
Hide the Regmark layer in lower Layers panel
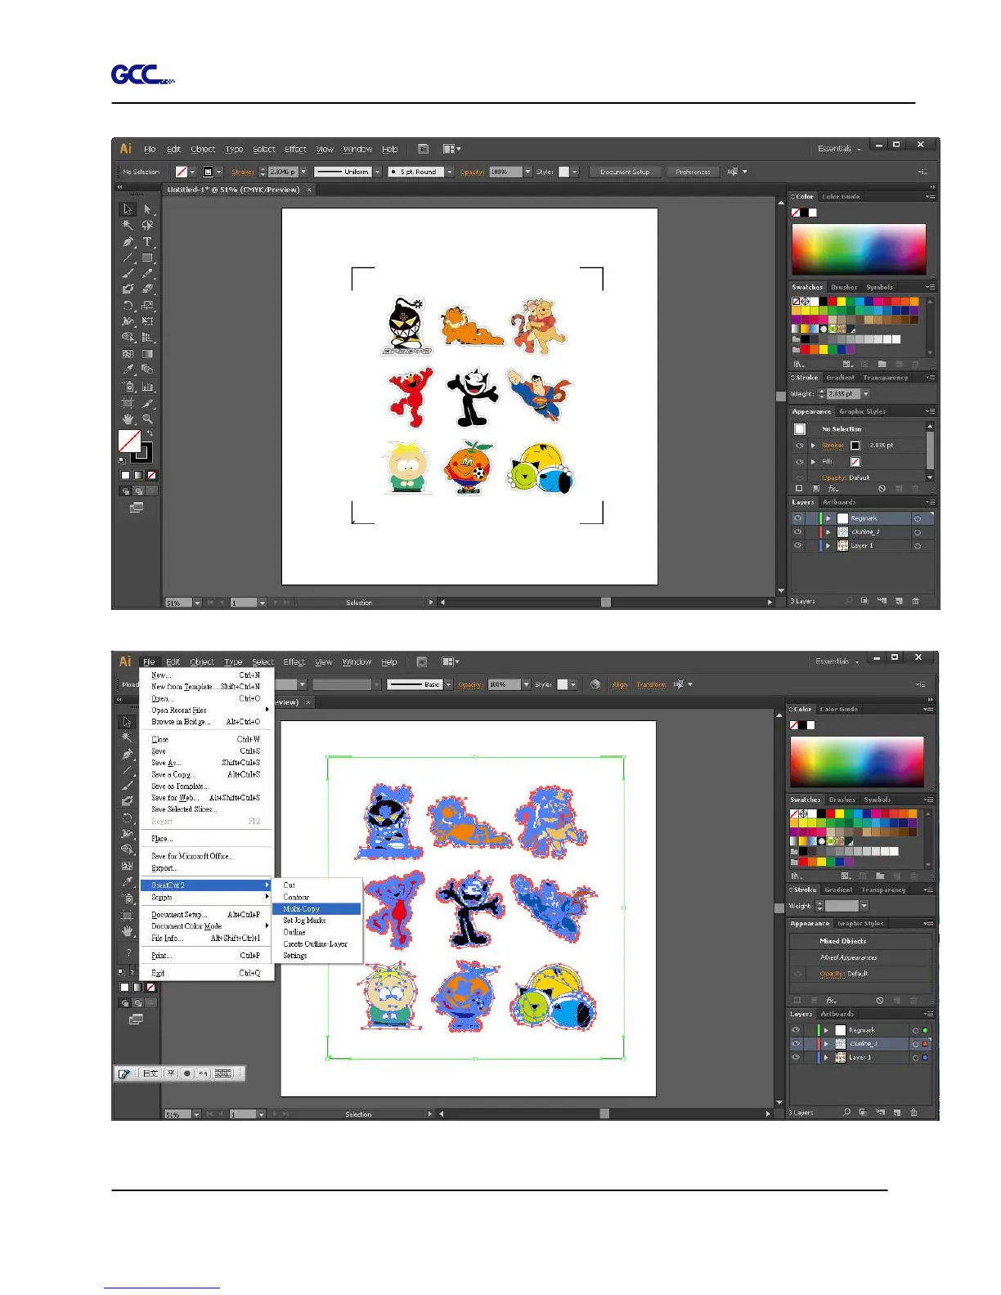(796, 1030)
